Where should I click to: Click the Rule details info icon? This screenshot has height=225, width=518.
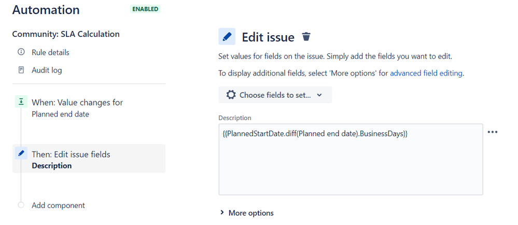click(21, 52)
